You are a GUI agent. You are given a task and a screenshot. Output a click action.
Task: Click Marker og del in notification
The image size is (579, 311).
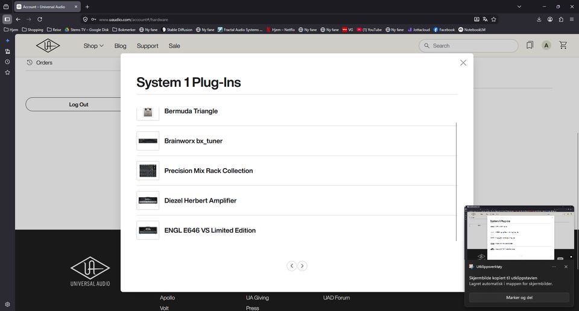519,297
